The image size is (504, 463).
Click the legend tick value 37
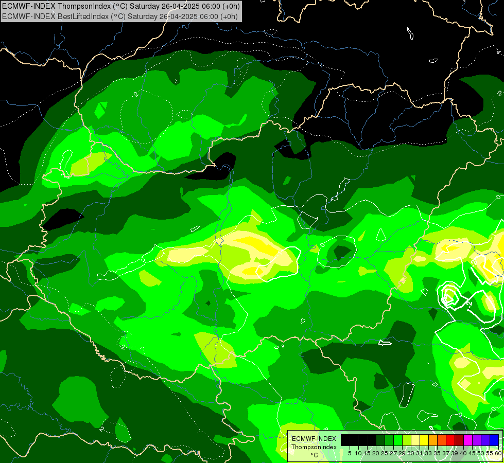click(x=446, y=453)
